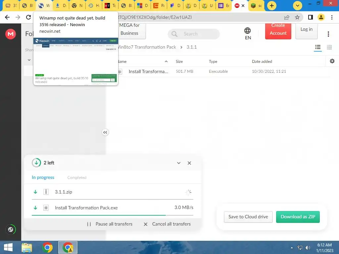Click Create Account button

pos(278,31)
